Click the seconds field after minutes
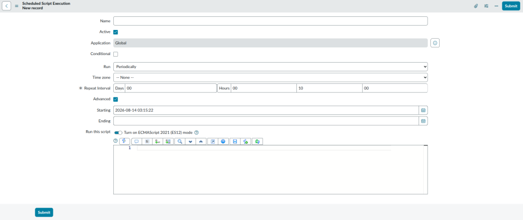Screen dimensions: 523x220 pyautogui.click(x=395, y=88)
